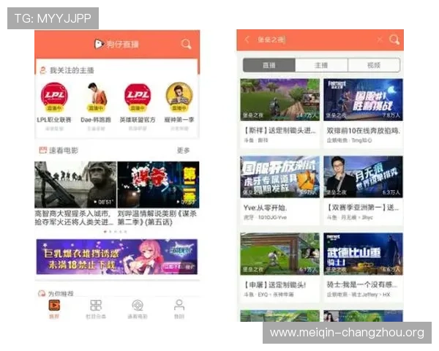Open the 国服 胜利挑战 stream thumbnail

[x=363, y=99]
